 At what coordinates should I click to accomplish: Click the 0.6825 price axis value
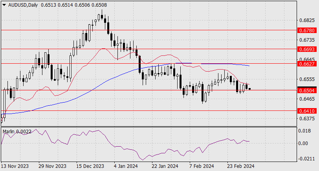tap(307, 20)
